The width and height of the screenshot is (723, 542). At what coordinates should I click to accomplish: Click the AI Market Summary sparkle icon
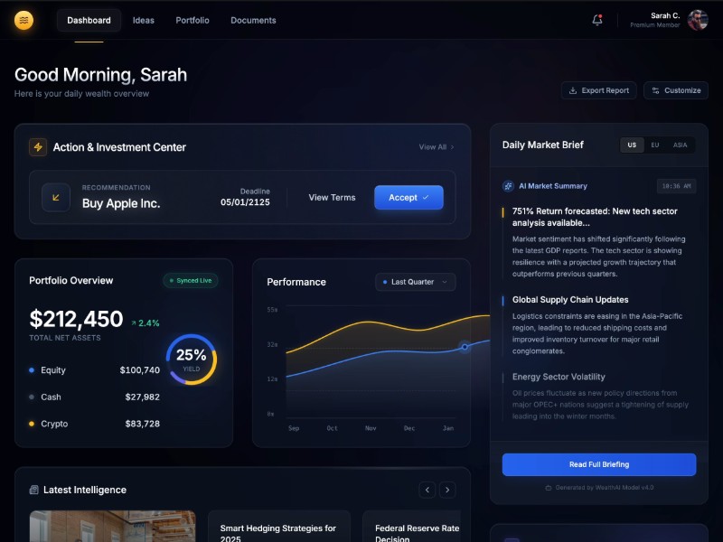[x=509, y=186]
